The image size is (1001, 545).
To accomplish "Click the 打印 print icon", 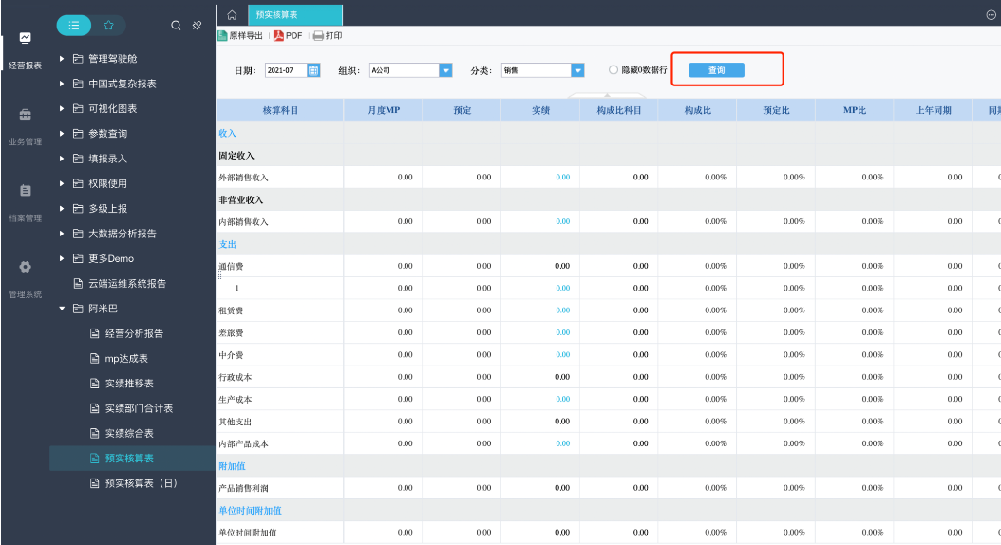I will (318, 36).
